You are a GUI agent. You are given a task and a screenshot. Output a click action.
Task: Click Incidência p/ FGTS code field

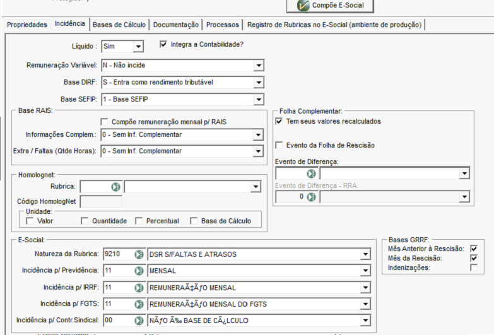(x=119, y=304)
